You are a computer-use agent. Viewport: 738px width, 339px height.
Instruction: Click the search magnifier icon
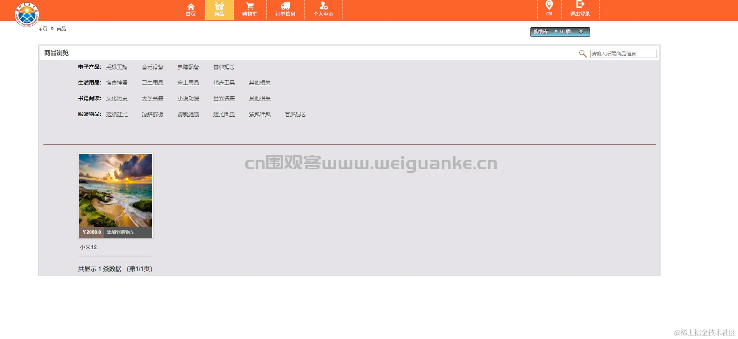[583, 54]
